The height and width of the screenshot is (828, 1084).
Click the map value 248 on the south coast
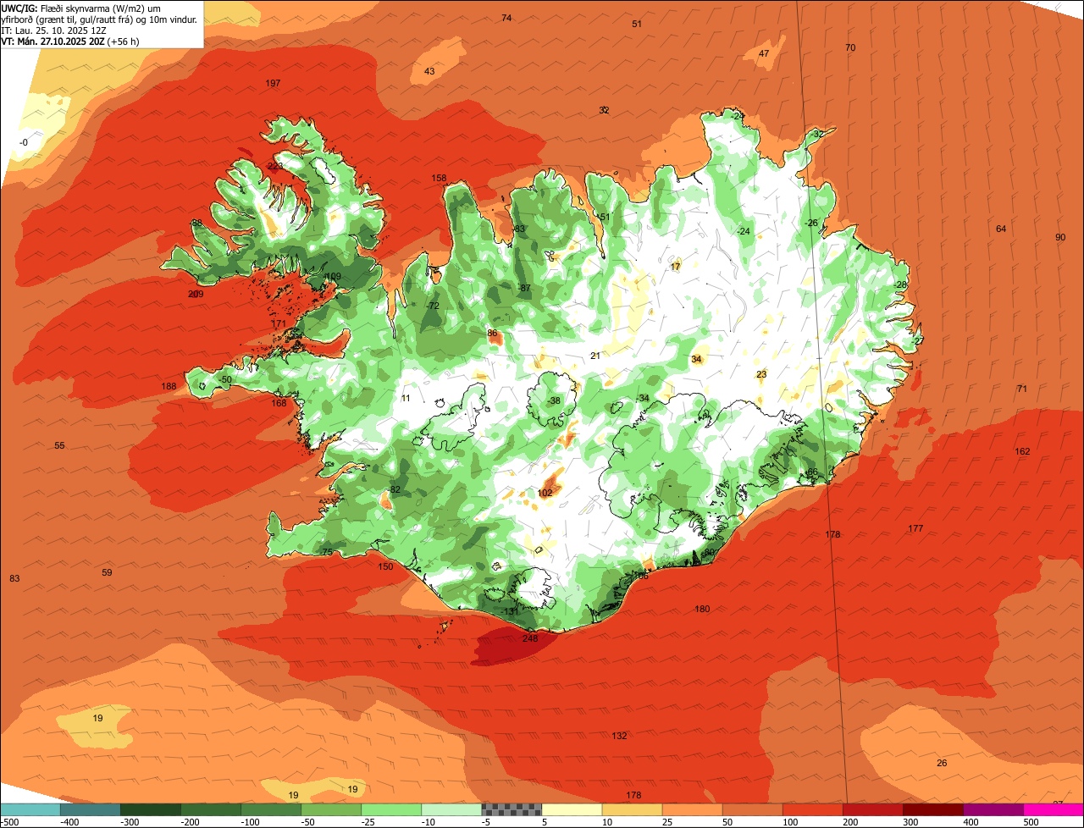(x=530, y=638)
